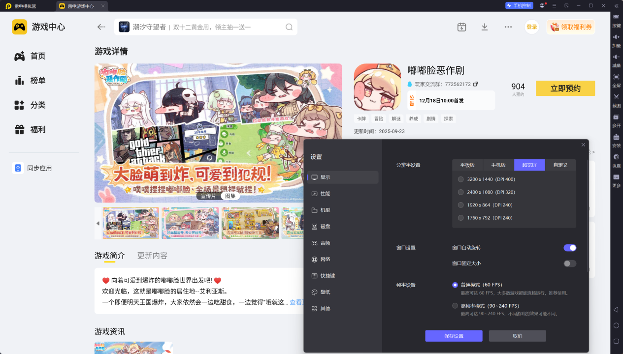The width and height of the screenshot is (623, 354).
Task: Switch to the 宣传片 media toggle
Action: 208,196
